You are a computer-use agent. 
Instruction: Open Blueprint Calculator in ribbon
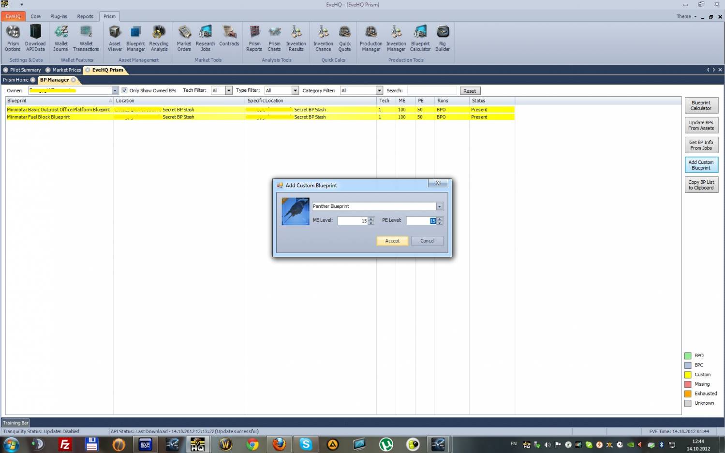tap(420, 38)
